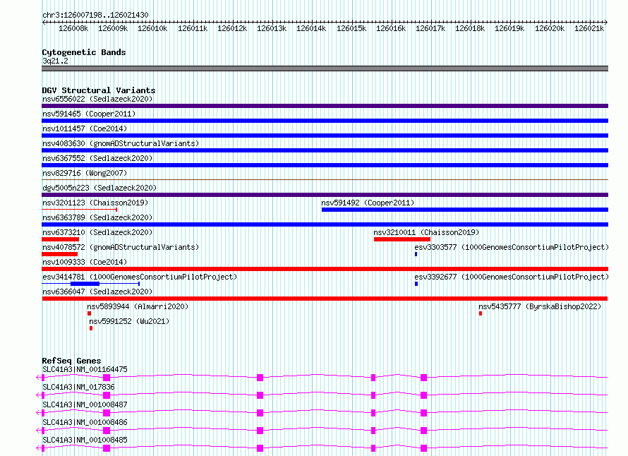Click the SLC41A3|NM_001008486 transcript label
The image size is (628, 456).
pyautogui.click(x=85, y=422)
